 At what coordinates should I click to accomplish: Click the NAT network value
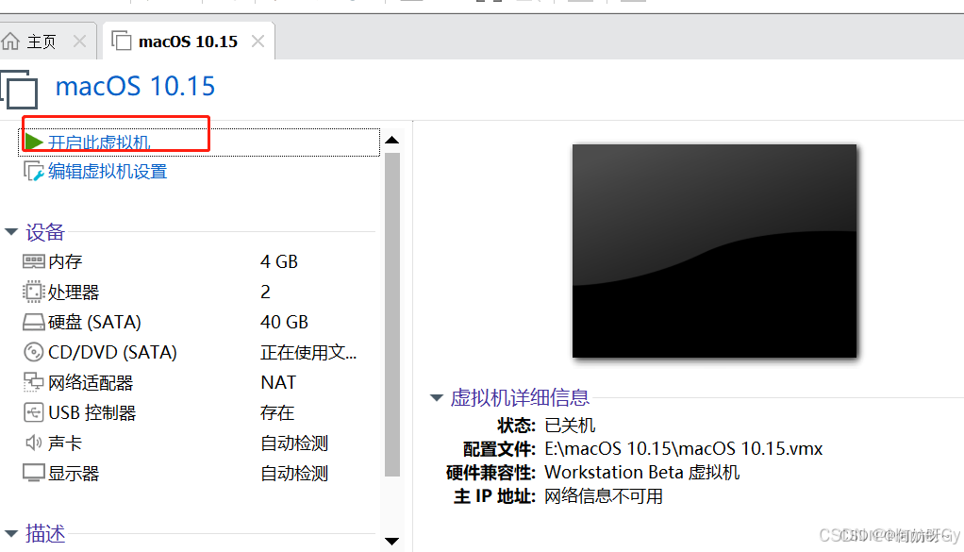click(x=278, y=382)
